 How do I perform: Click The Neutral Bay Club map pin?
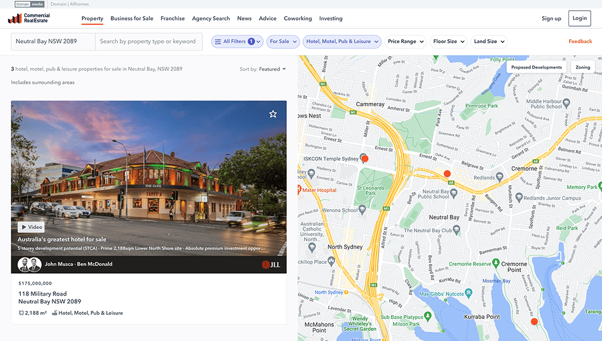pyautogui.click(x=456, y=230)
